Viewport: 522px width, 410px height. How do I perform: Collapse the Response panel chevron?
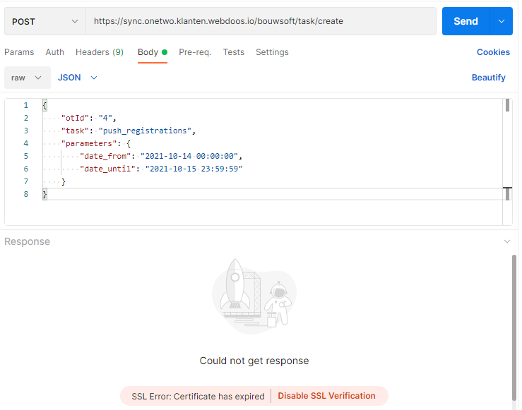click(506, 241)
